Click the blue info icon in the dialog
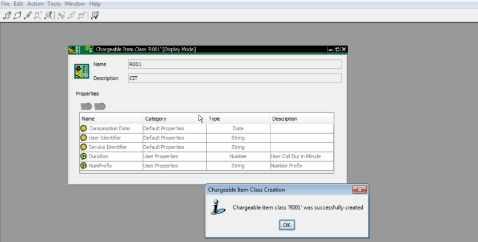Image resolution: width=478 pixels, height=242 pixels. [x=218, y=208]
